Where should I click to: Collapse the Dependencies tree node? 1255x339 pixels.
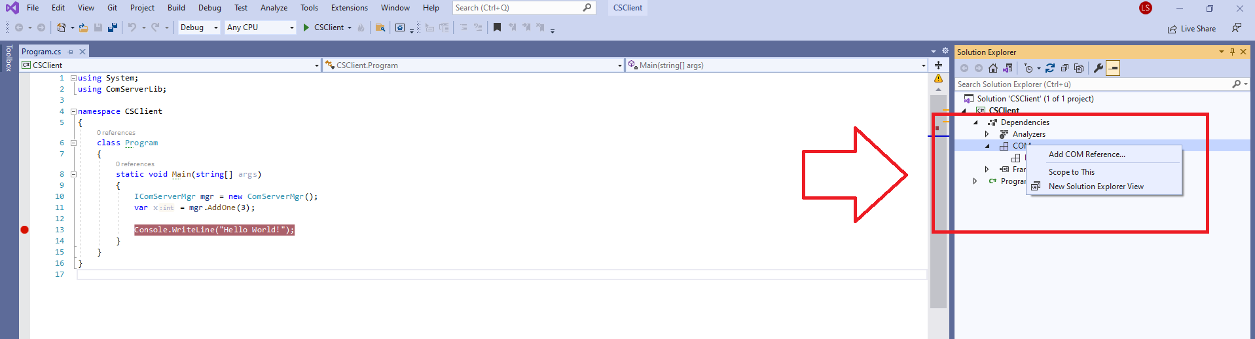[x=975, y=122]
